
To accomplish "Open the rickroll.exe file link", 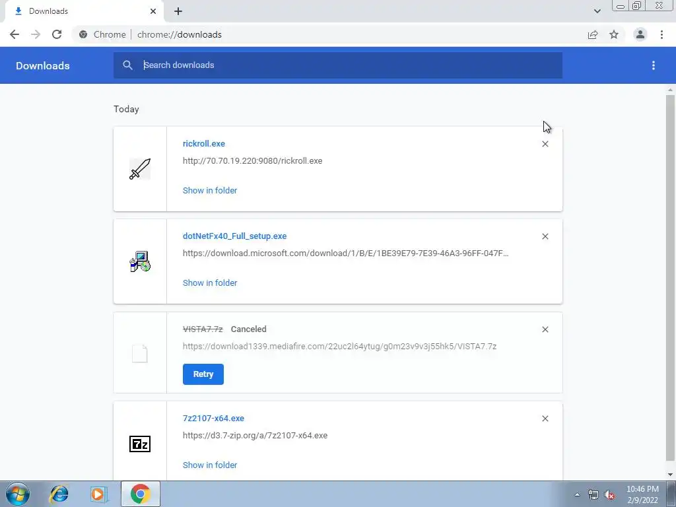I will tap(203, 143).
